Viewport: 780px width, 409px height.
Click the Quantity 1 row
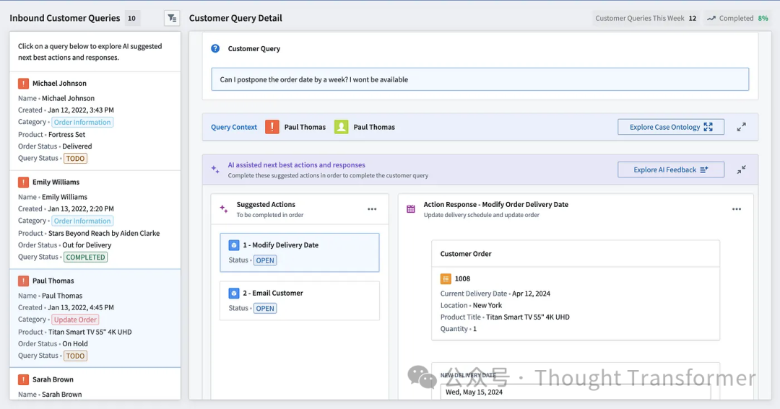point(458,329)
